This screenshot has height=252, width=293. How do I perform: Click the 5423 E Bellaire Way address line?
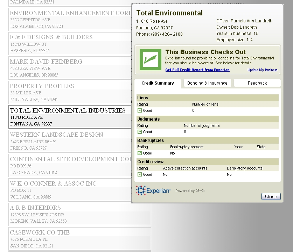(33, 142)
